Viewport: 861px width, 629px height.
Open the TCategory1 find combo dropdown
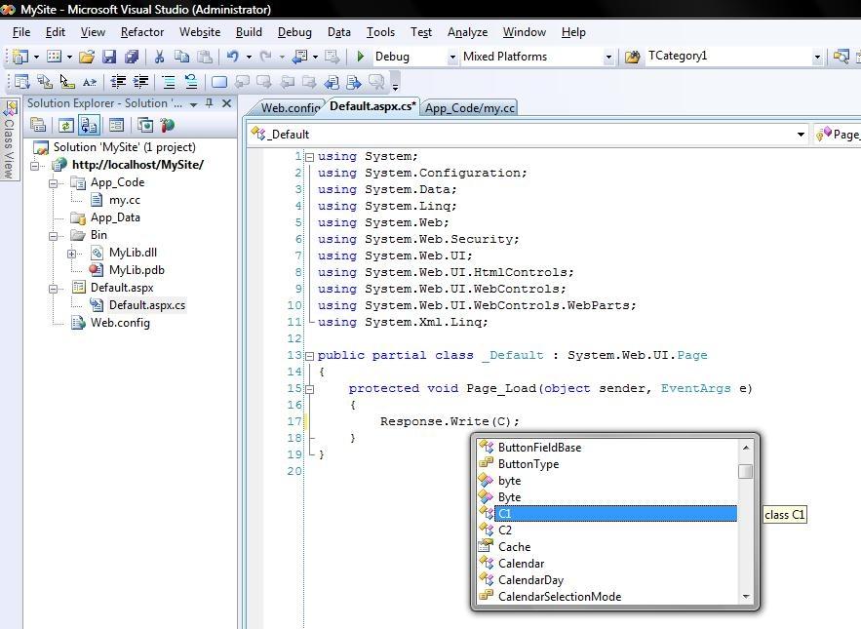point(817,57)
